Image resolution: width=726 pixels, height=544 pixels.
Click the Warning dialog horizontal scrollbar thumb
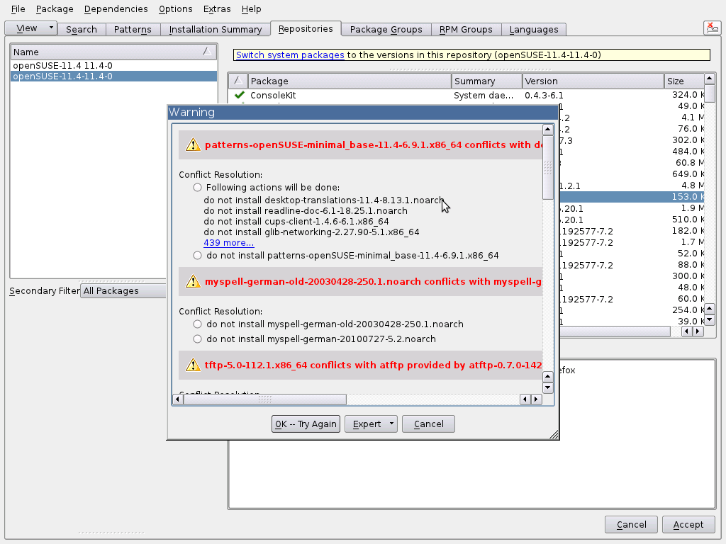265,399
